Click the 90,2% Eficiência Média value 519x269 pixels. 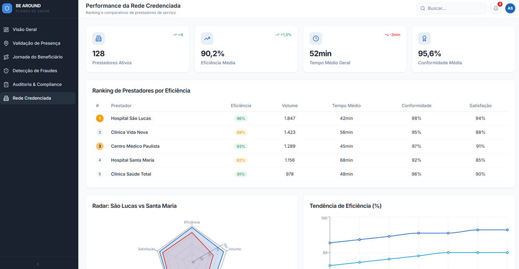(x=212, y=54)
